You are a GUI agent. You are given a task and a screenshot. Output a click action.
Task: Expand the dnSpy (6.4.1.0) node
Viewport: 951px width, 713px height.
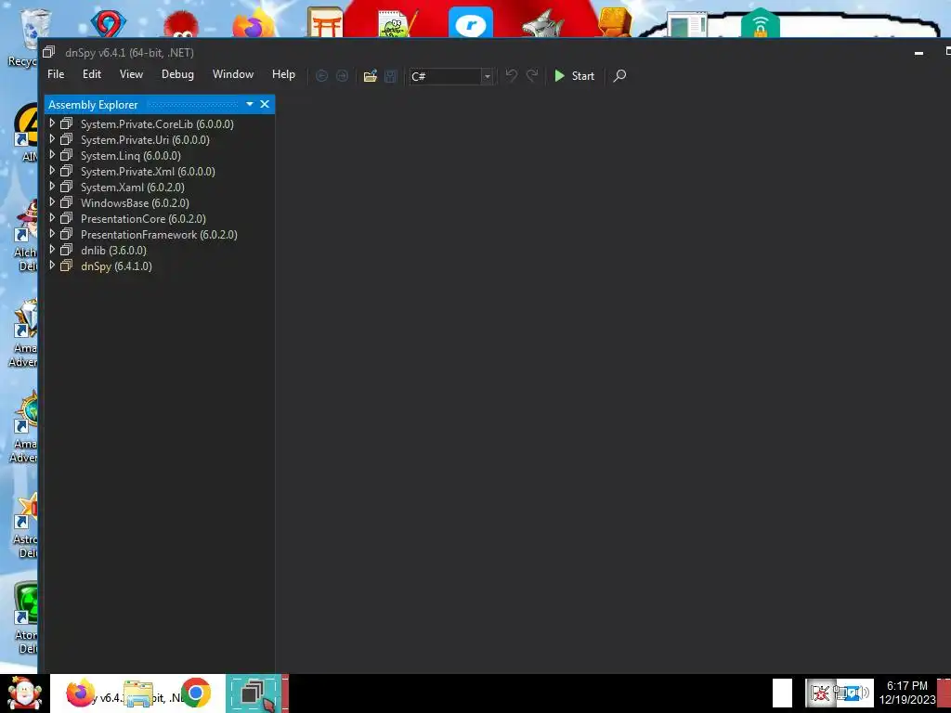52,265
